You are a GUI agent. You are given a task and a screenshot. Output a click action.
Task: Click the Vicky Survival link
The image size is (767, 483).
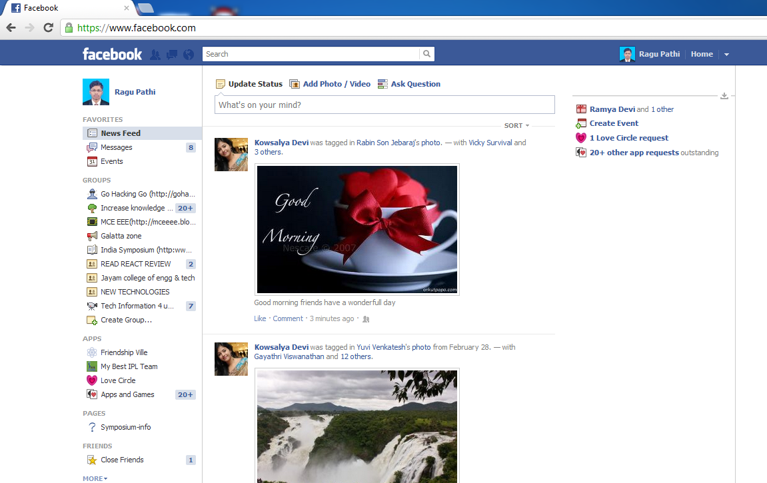[x=490, y=143]
